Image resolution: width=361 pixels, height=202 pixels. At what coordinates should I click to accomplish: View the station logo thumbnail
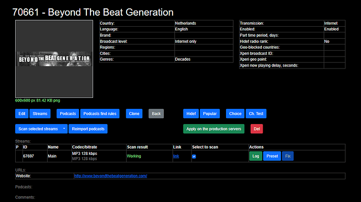coord(54,59)
